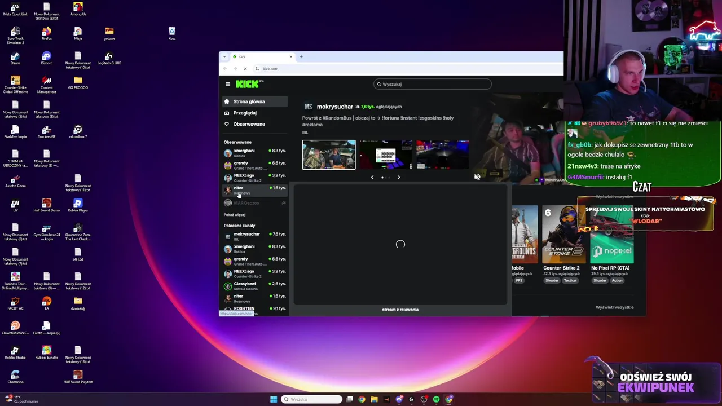Open recommended channel niter under Polecane kanały
Viewport: 722px width, 406px height.
[254, 298]
